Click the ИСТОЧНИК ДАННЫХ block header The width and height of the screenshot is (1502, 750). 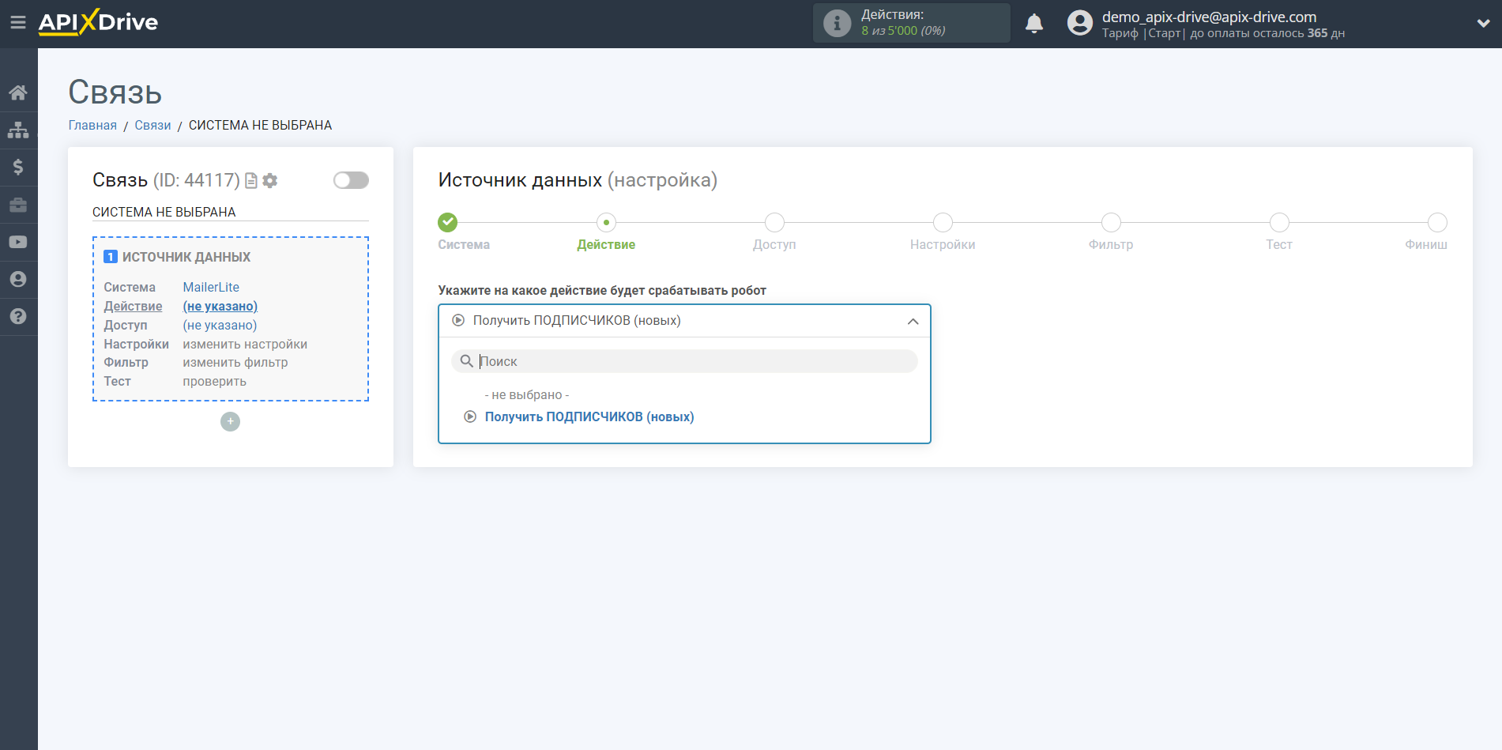[186, 257]
